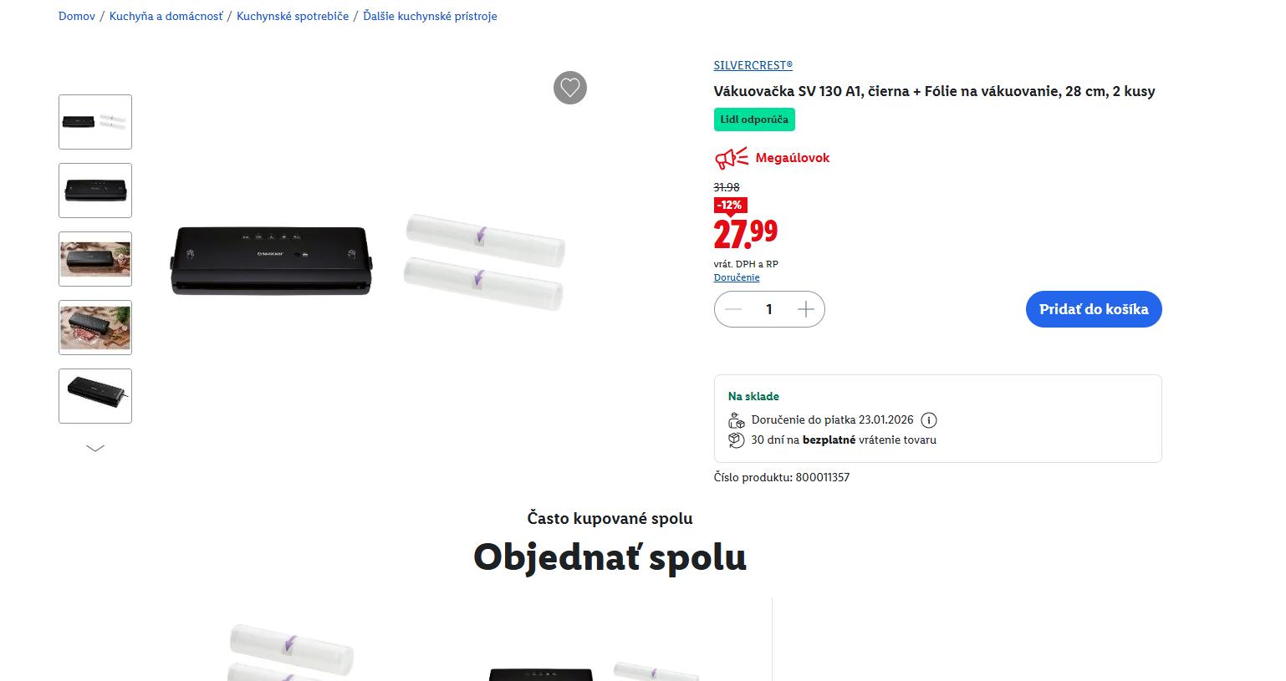Open Ďalšie kuchynské prístroje breadcrumb

(x=430, y=16)
